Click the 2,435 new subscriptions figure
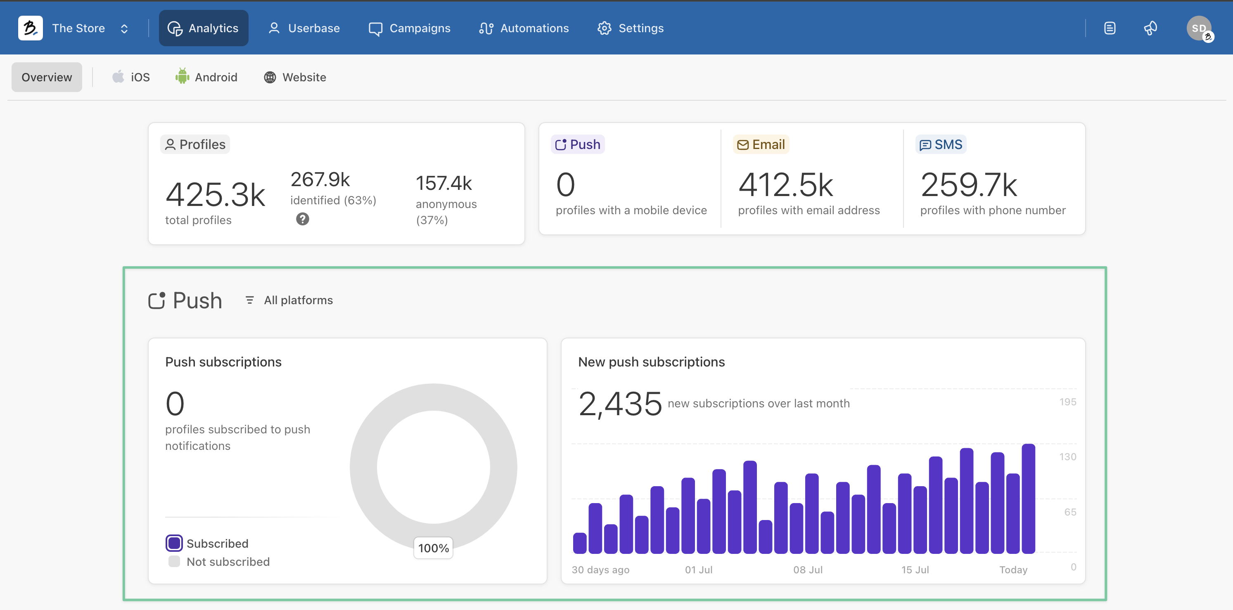The height and width of the screenshot is (610, 1233). pos(620,404)
